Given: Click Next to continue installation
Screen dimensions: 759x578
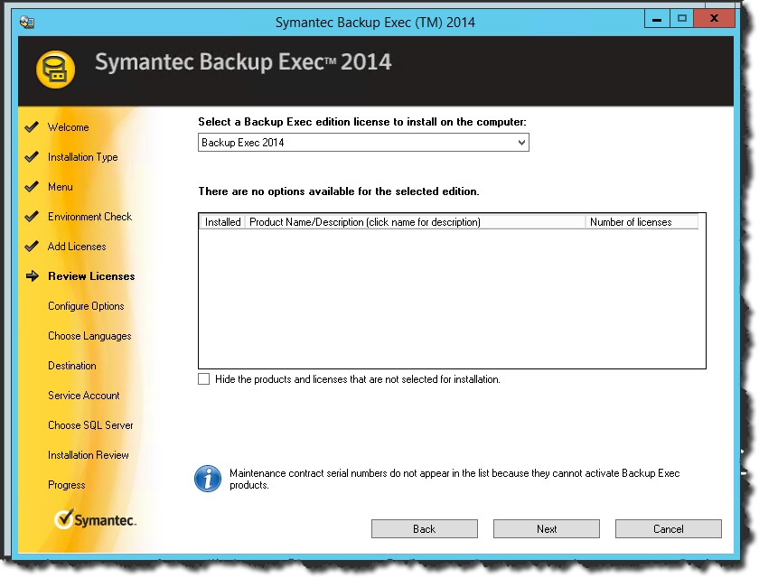Looking at the screenshot, I should point(547,528).
